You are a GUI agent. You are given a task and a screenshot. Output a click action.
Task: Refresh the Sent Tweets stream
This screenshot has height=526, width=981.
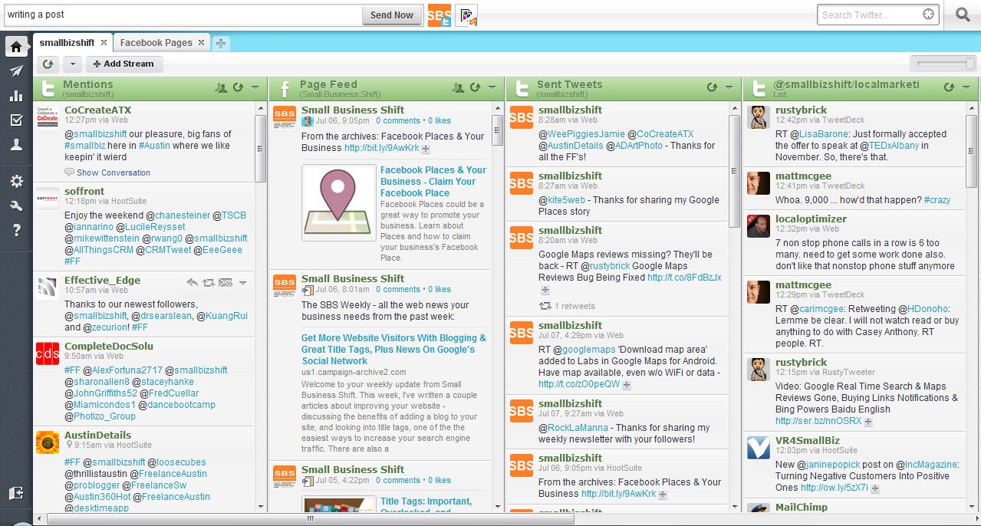pyautogui.click(x=712, y=88)
